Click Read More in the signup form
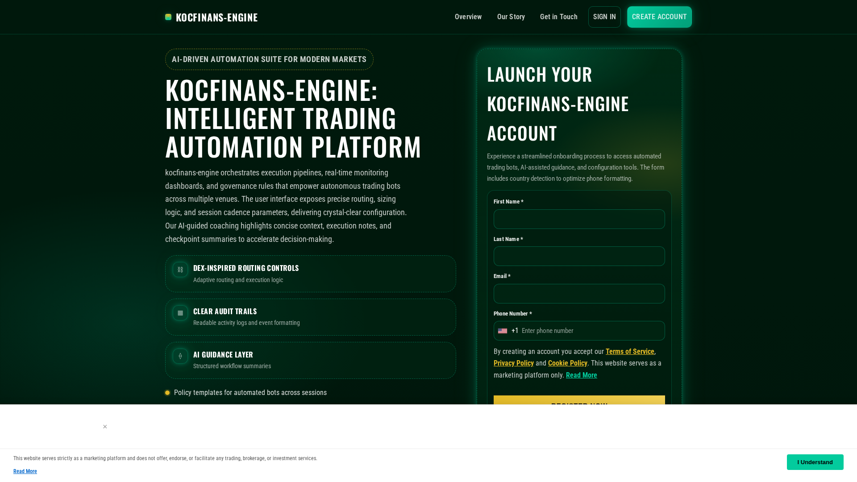This screenshot has height=482, width=857. (582, 375)
